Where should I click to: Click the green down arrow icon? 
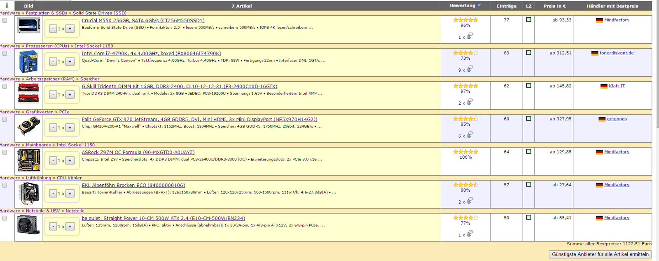(7, 6)
